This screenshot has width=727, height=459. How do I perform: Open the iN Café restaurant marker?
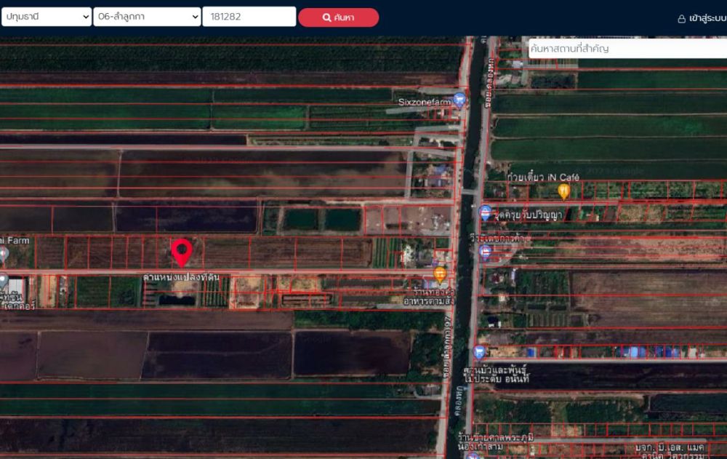(x=563, y=191)
